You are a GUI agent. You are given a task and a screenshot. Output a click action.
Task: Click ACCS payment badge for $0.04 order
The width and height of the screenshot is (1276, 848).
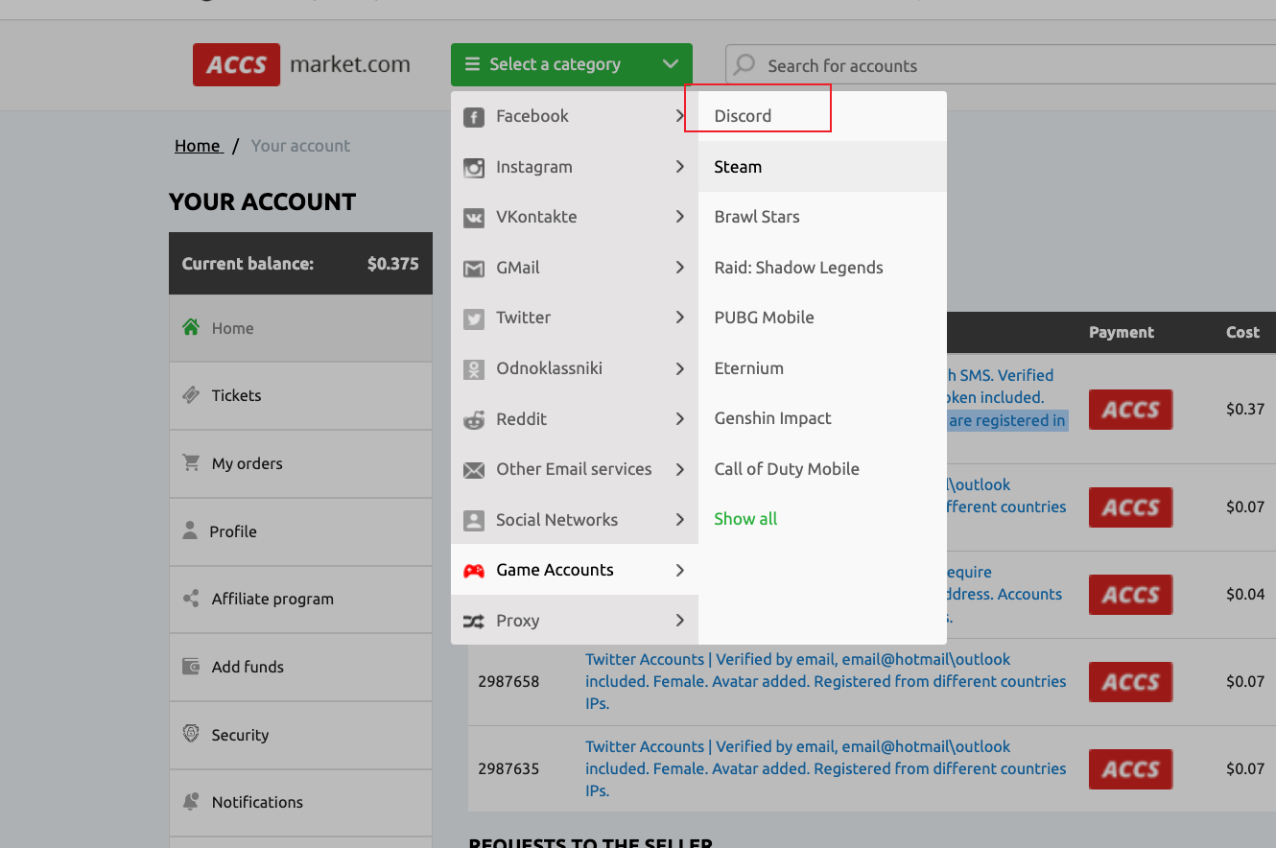coord(1130,595)
